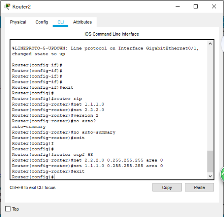Click the Router2 window title text

click(x=21, y=7)
